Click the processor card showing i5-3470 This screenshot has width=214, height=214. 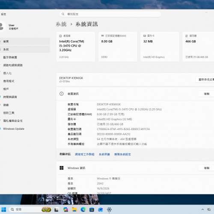click(76, 47)
